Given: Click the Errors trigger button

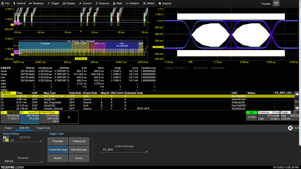Looking at the screenshot, I should coord(79,158).
